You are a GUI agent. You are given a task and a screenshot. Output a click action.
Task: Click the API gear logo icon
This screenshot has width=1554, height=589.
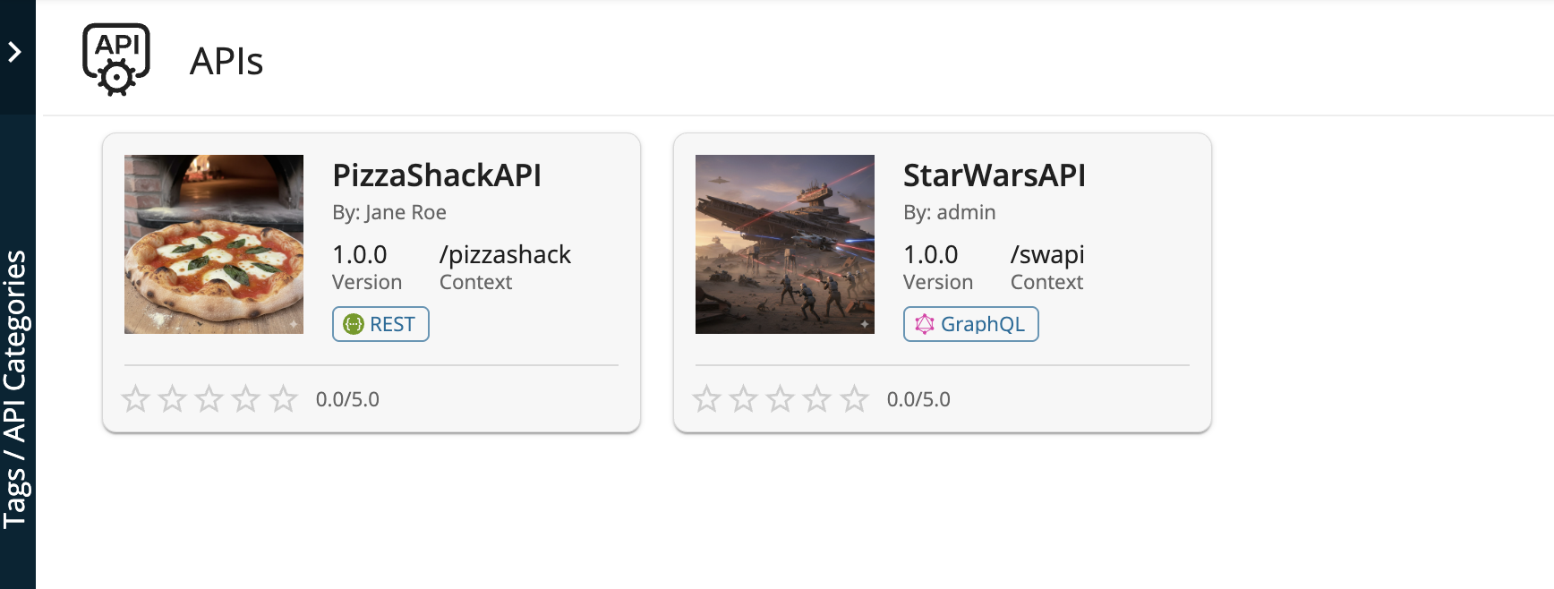tap(116, 59)
